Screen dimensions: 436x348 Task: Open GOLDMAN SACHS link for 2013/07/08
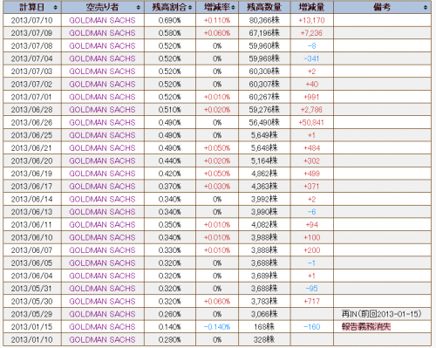(x=102, y=46)
